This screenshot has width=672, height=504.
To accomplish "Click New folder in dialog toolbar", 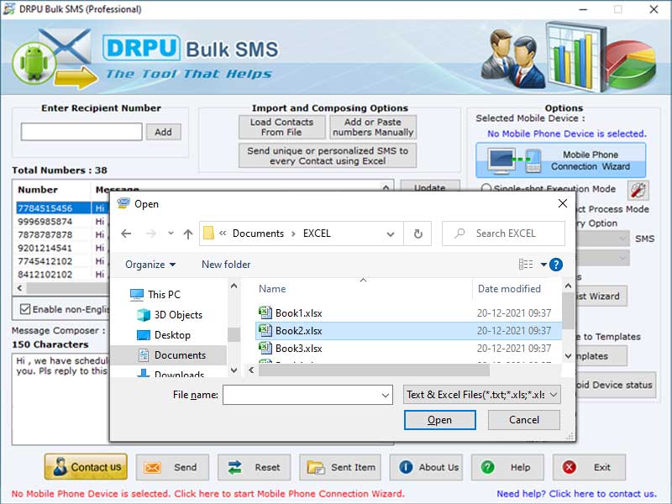I will click(226, 265).
